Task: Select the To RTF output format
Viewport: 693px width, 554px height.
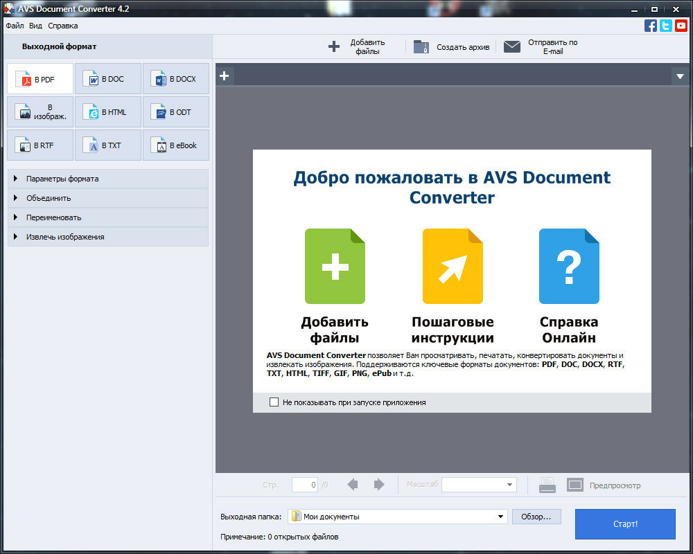Action: (x=40, y=145)
